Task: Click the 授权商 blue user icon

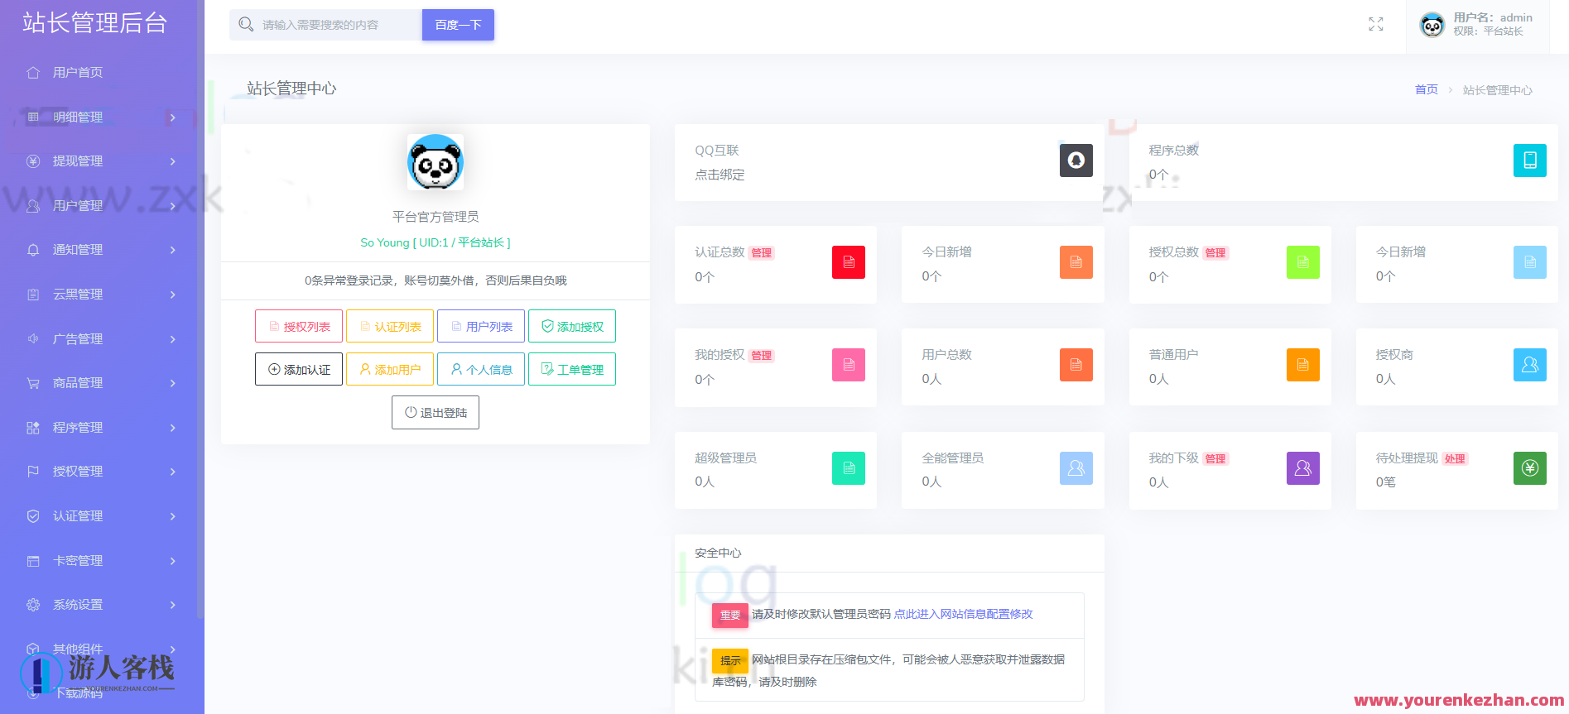Action: click(x=1529, y=365)
